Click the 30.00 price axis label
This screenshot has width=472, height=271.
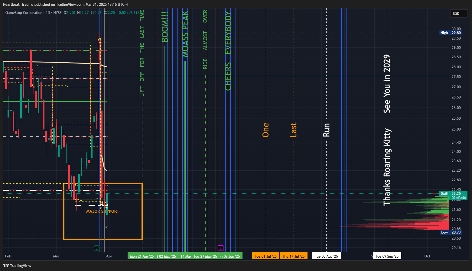click(456, 29)
